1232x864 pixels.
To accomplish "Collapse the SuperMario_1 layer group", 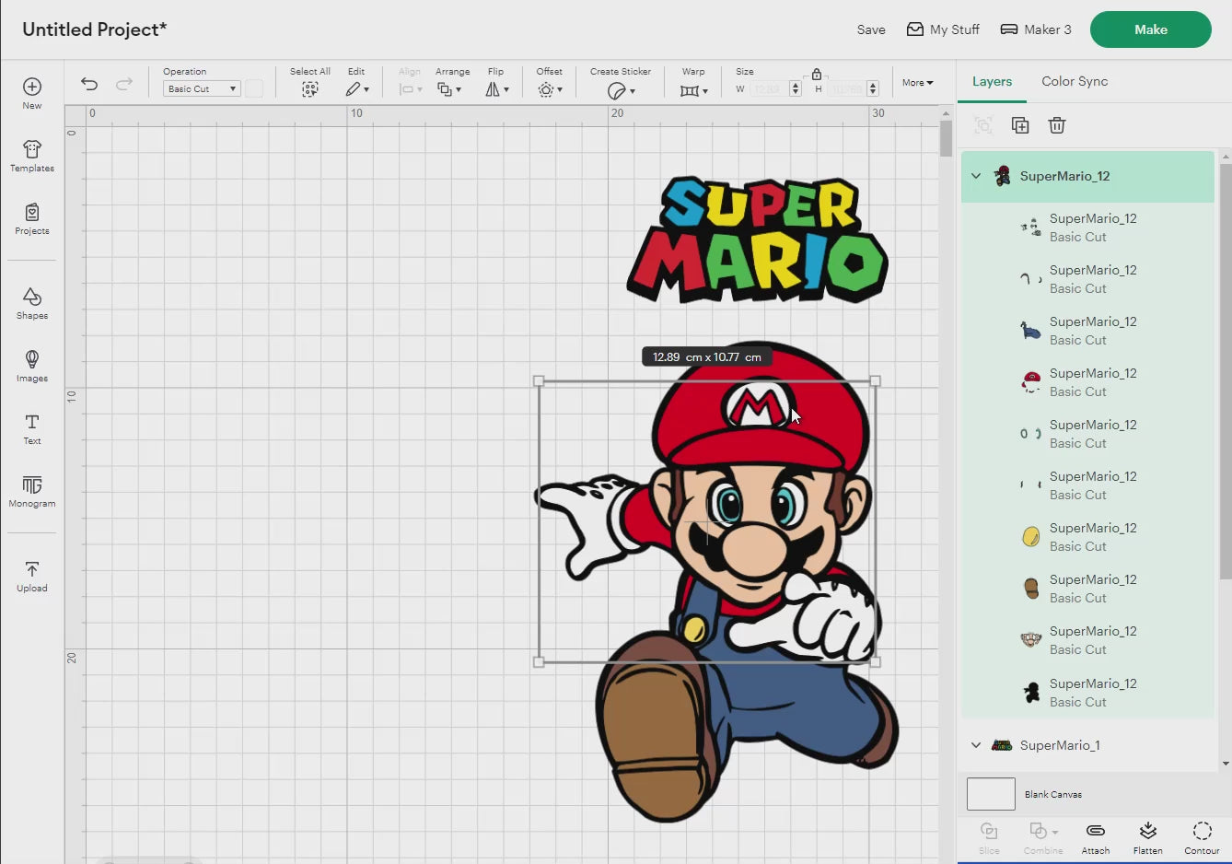I will coord(976,745).
